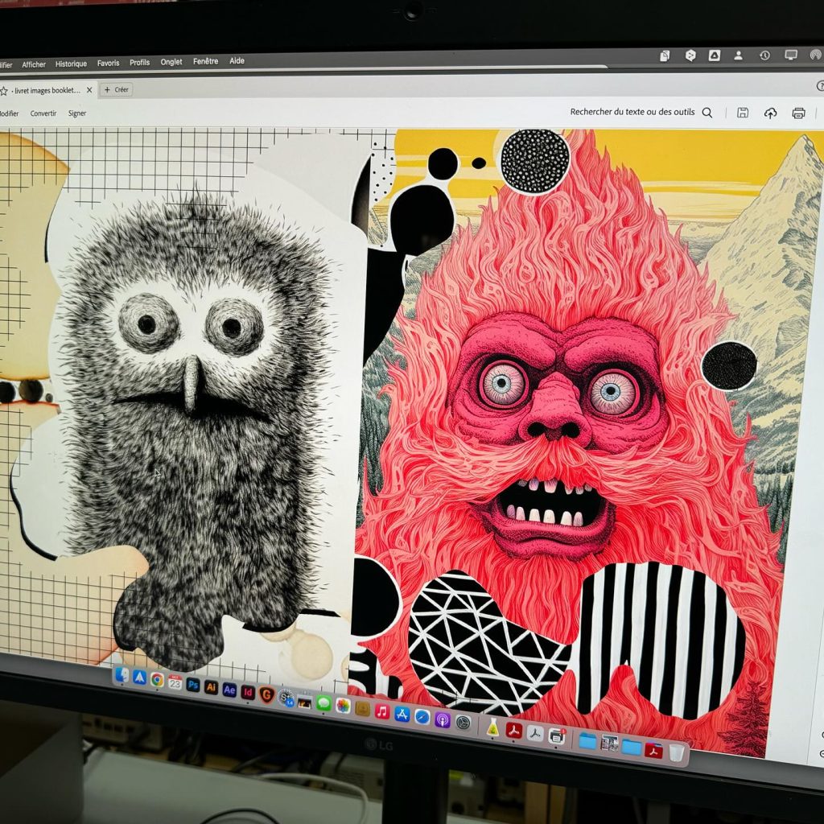824x824 pixels.
Task: Open Photoshop from the dock
Action: tap(193, 685)
